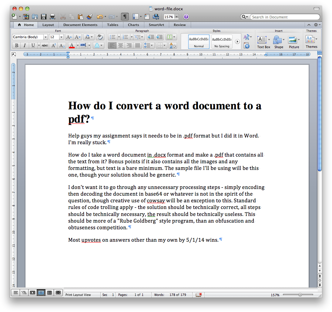This screenshot has height=312, width=332.
Task: Switch to Full Screen view button
Action: (58, 293)
